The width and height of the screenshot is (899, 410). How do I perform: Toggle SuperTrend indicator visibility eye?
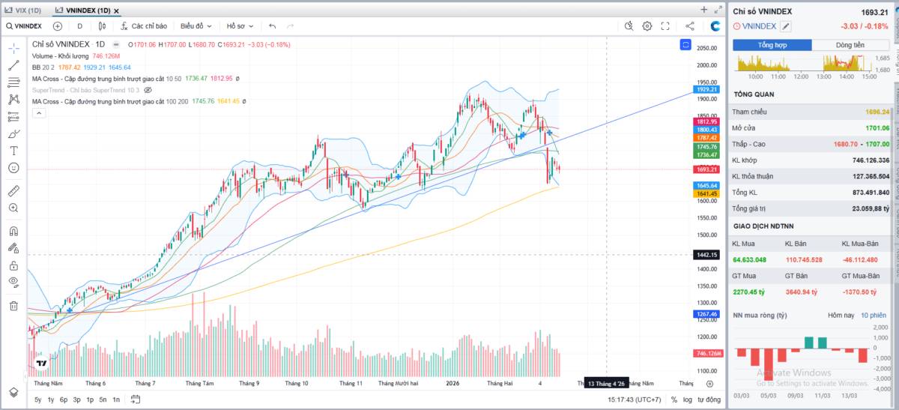point(148,89)
